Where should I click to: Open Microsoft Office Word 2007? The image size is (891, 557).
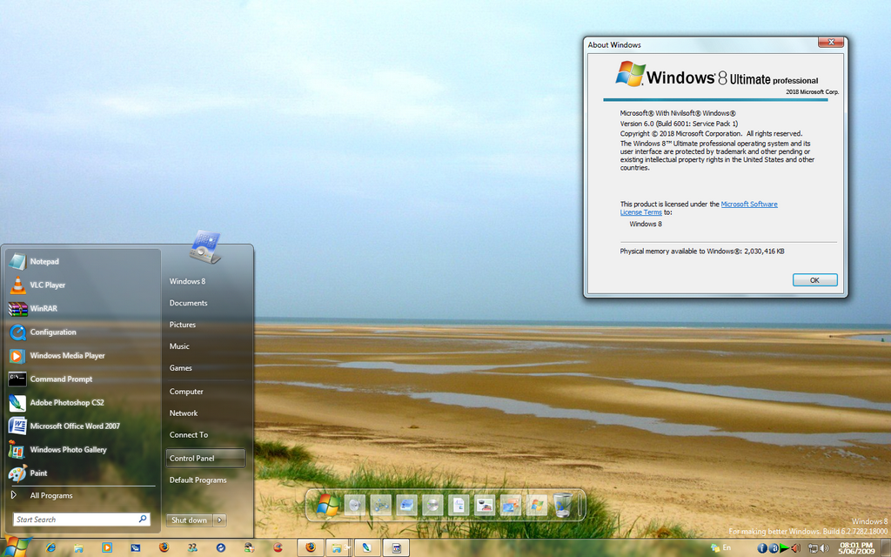click(x=82, y=426)
